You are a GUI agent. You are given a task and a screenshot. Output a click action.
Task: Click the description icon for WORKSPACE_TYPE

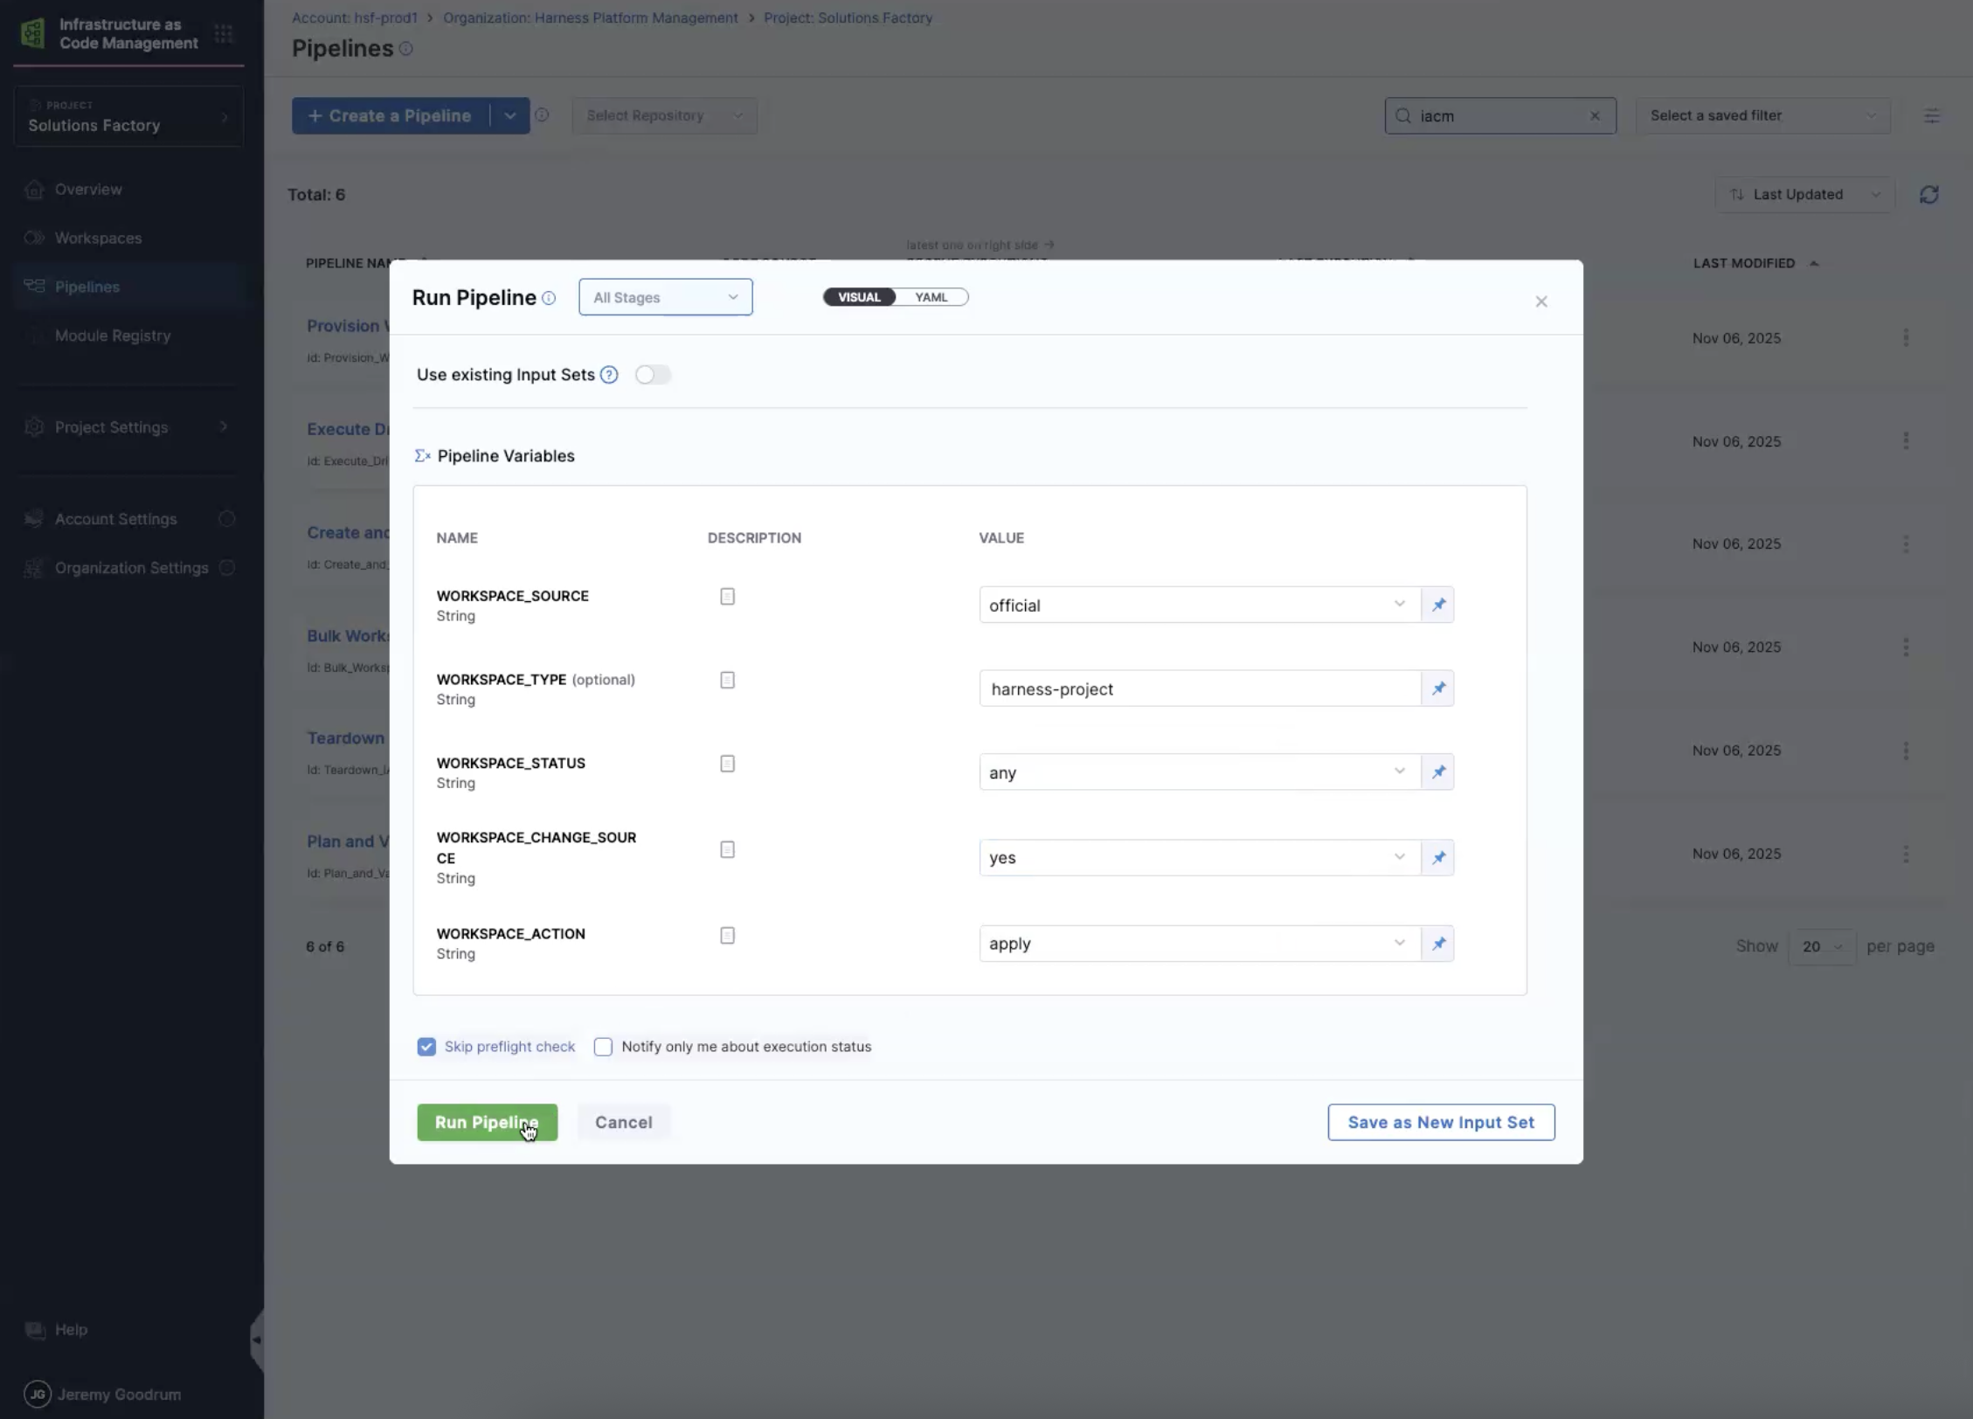pos(727,680)
